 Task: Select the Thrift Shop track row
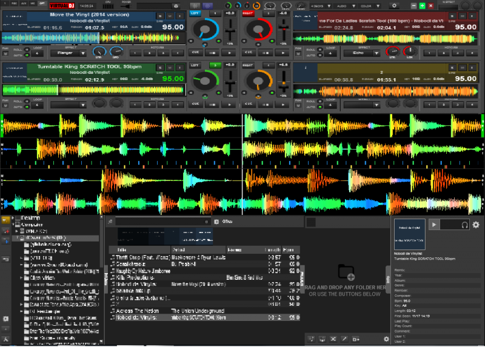205,257
